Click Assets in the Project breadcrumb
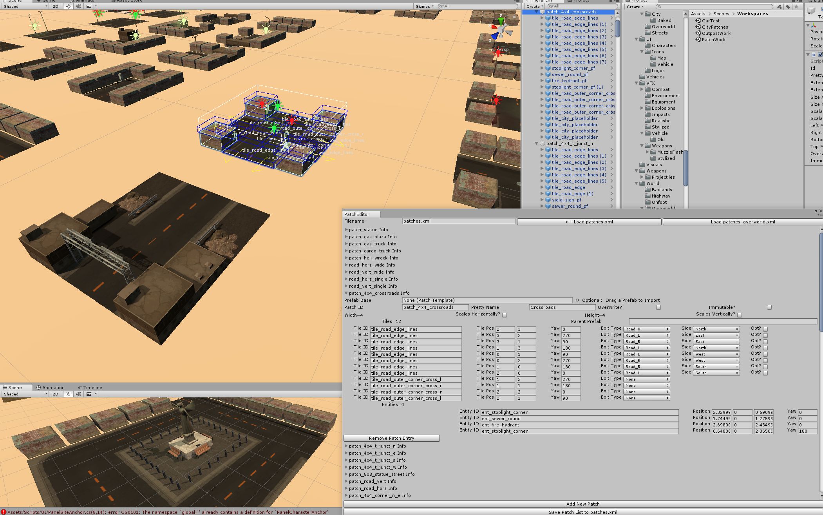The height and width of the screenshot is (515, 823). [698, 14]
